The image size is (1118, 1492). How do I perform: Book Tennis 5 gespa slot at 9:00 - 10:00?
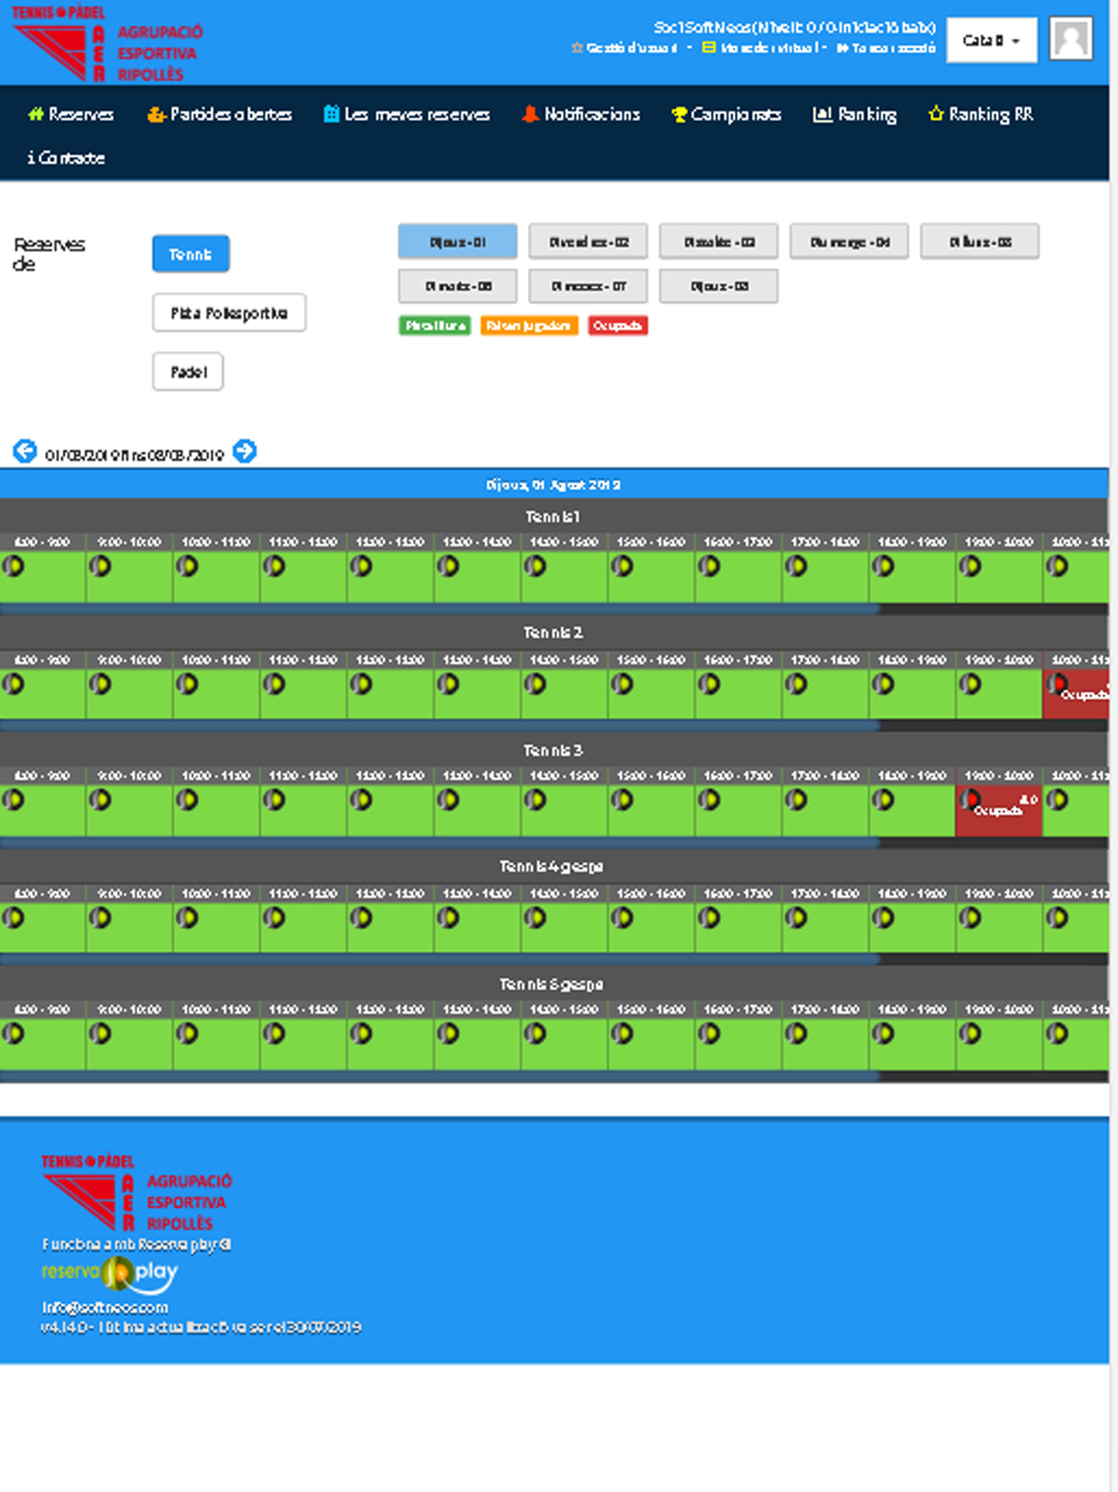[129, 1045]
